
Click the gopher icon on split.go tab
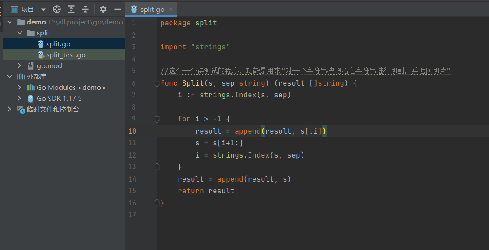tap(134, 9)
